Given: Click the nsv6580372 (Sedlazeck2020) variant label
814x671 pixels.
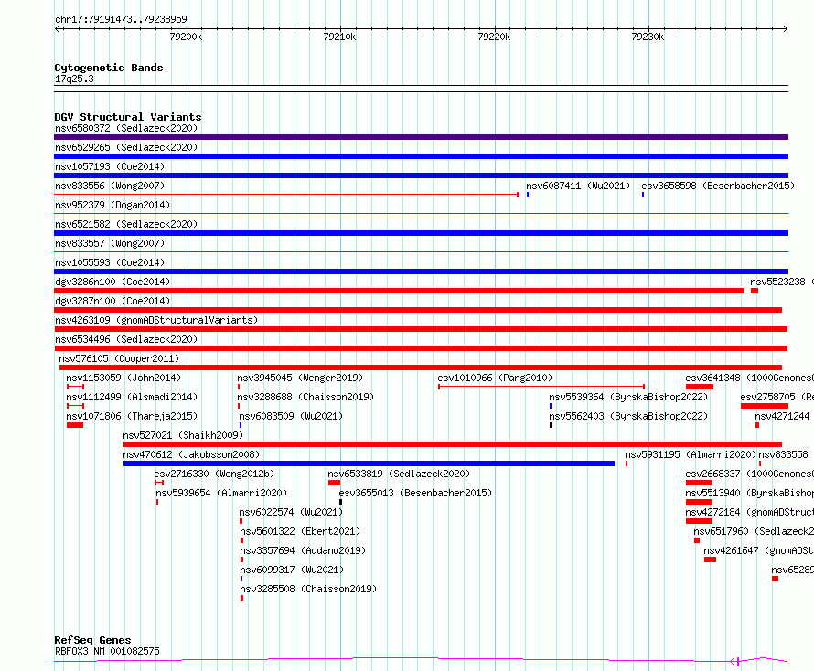Looking at the screenshot, I should (x=126, y=128).
